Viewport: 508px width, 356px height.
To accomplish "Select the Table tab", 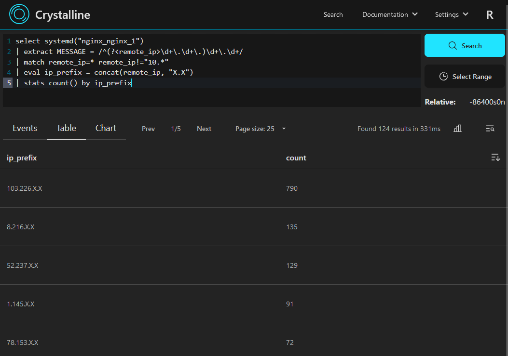I will [66, 128].
